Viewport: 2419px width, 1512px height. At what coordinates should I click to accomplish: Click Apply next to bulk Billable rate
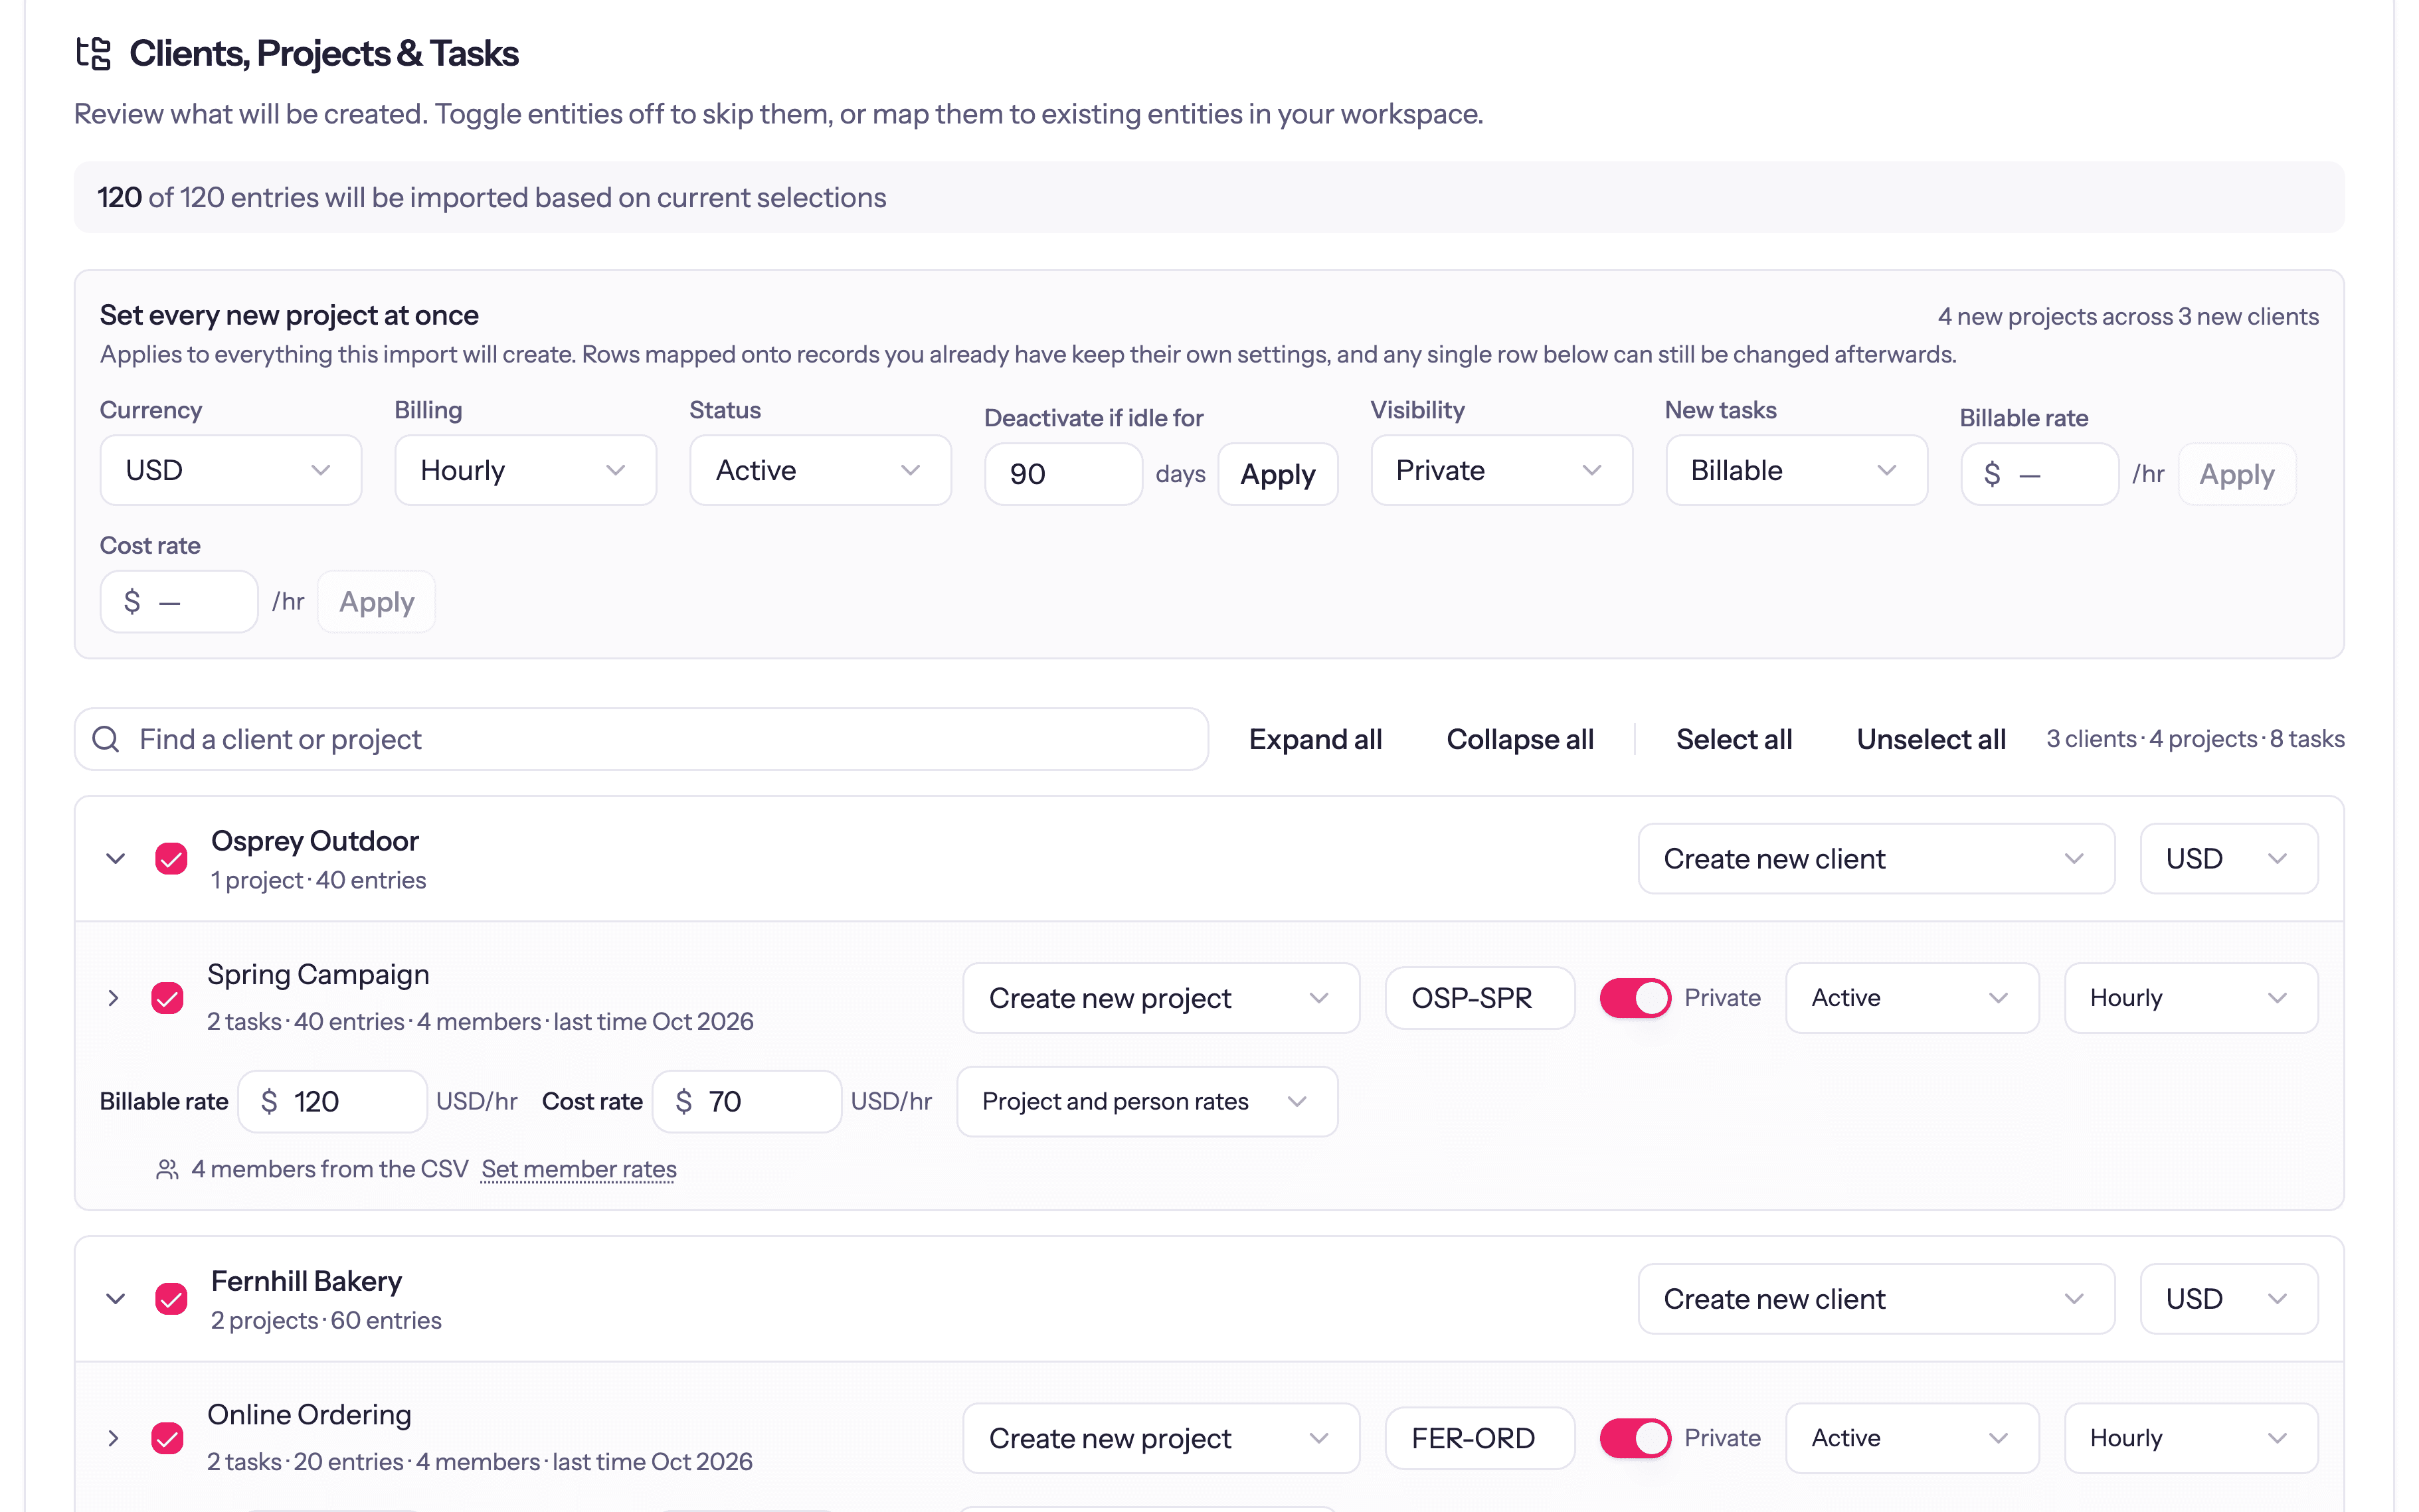pyautogui.click(x=2236, y=474)
